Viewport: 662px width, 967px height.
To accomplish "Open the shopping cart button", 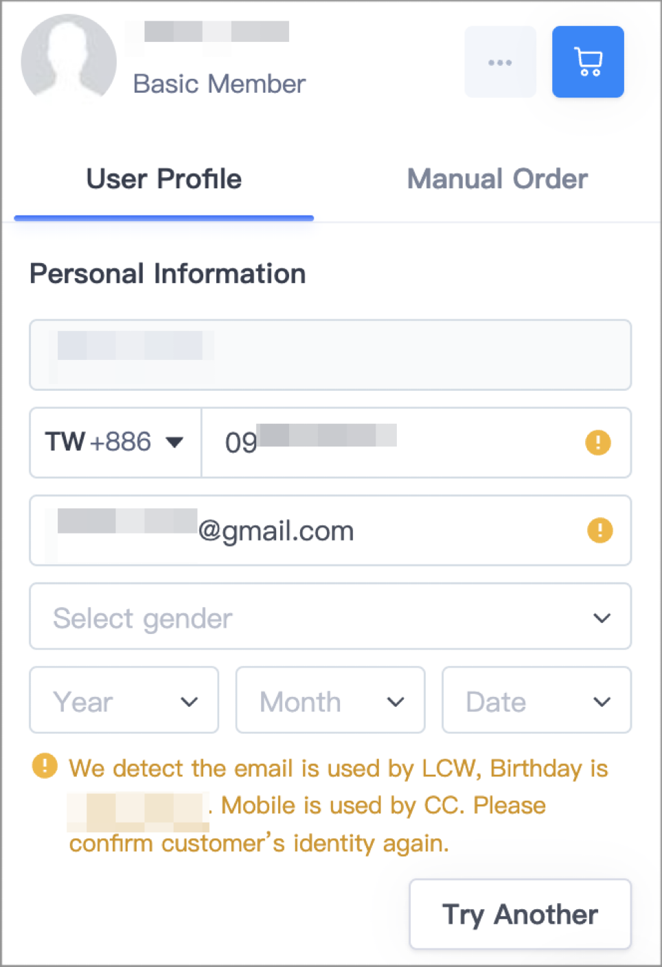I will point(588,62).
